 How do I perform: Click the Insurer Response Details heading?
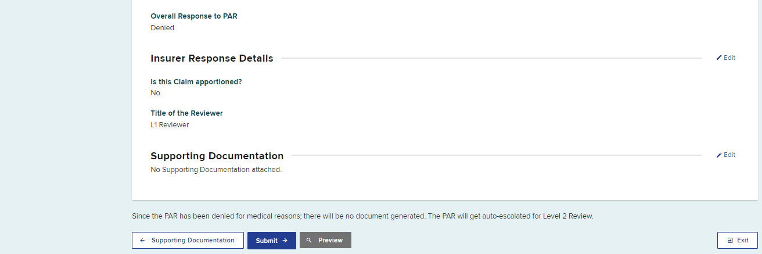[x=211, y=58]
